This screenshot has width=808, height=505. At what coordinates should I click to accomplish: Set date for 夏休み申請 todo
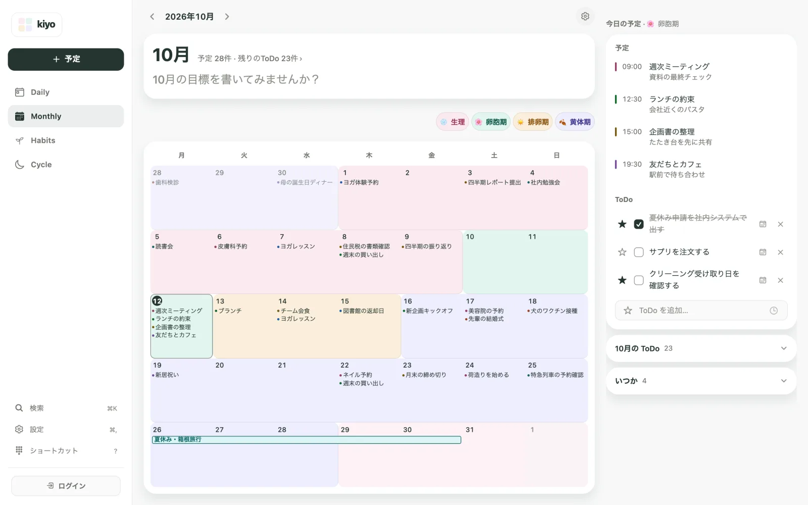tap(763, 224)
